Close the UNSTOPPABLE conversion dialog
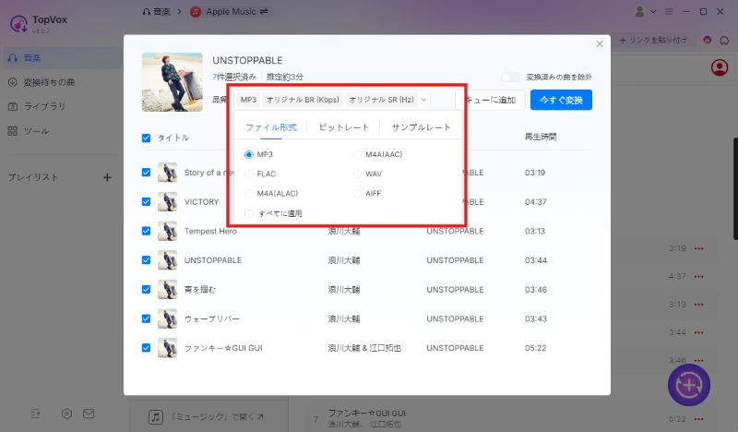Viewport: 738px width, 432px height. [599, 43]
